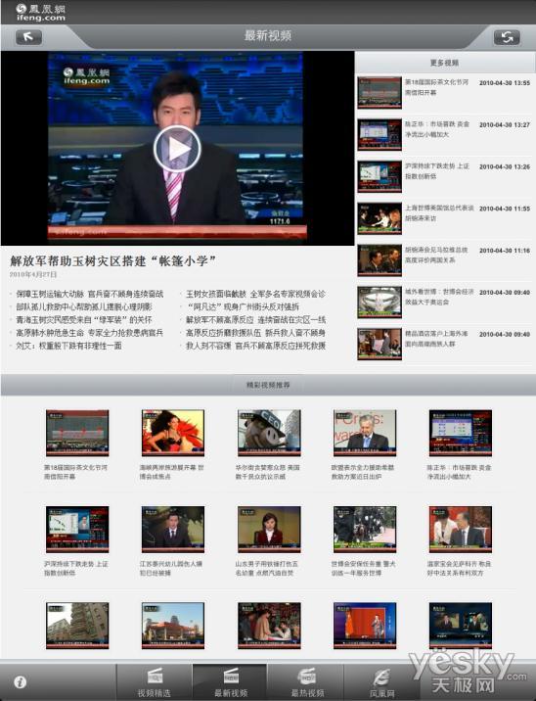Click caption 江苏泰兴幼儿园伤人嫌犯已经被捕
Viewport: 536px width, 701px height.
171,568
